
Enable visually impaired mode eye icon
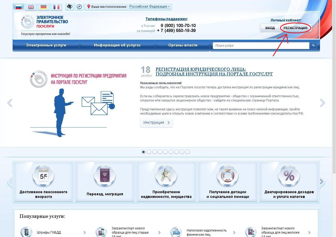[x=70, y=7]
